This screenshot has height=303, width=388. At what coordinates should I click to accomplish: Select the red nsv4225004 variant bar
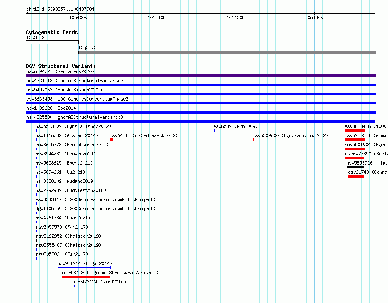tap(86, 277)
